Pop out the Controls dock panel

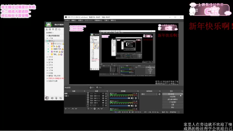[182, 91]
